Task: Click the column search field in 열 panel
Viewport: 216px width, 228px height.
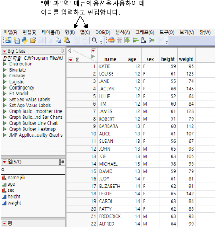Action: [x=33, y=170]
